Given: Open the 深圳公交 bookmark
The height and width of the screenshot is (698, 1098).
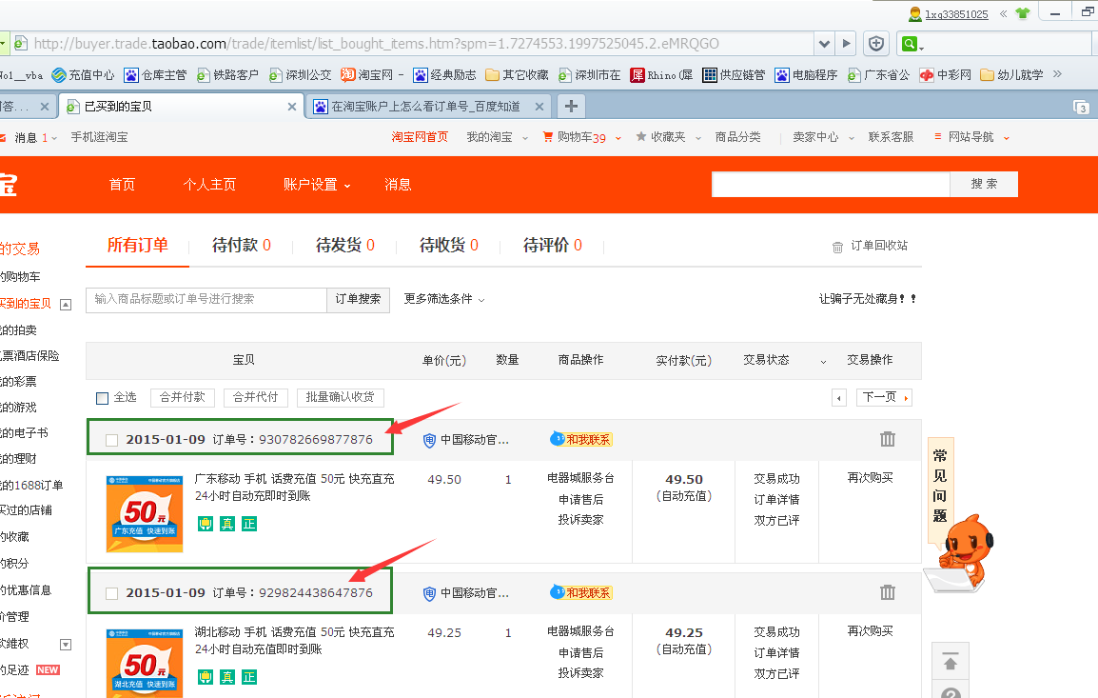Looking at the screenshot, I should (x=301, y=75).
